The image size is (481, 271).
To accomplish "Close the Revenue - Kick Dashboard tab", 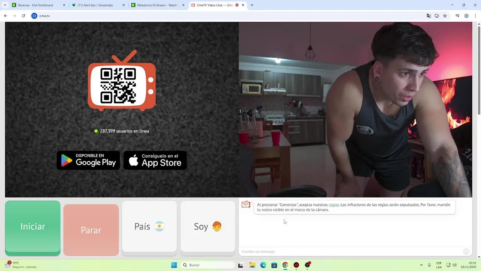I will (64, 5).
